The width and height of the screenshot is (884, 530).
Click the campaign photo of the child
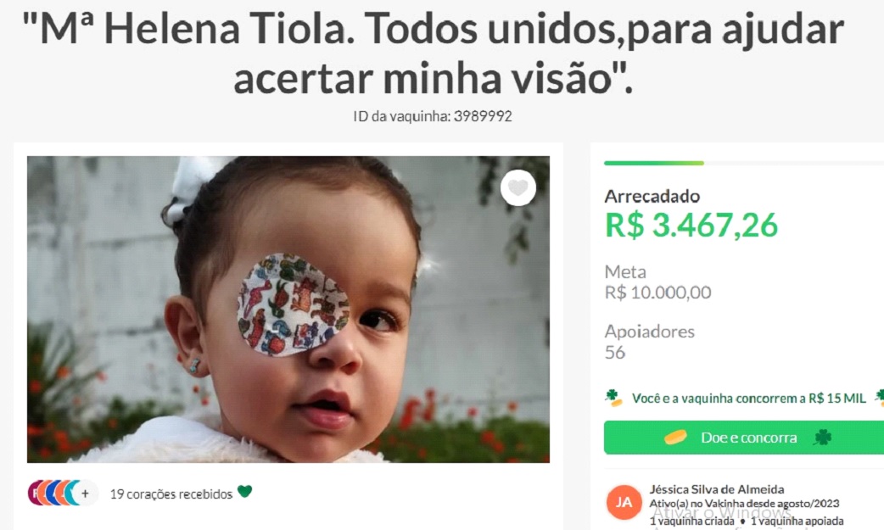coord(288,310)
